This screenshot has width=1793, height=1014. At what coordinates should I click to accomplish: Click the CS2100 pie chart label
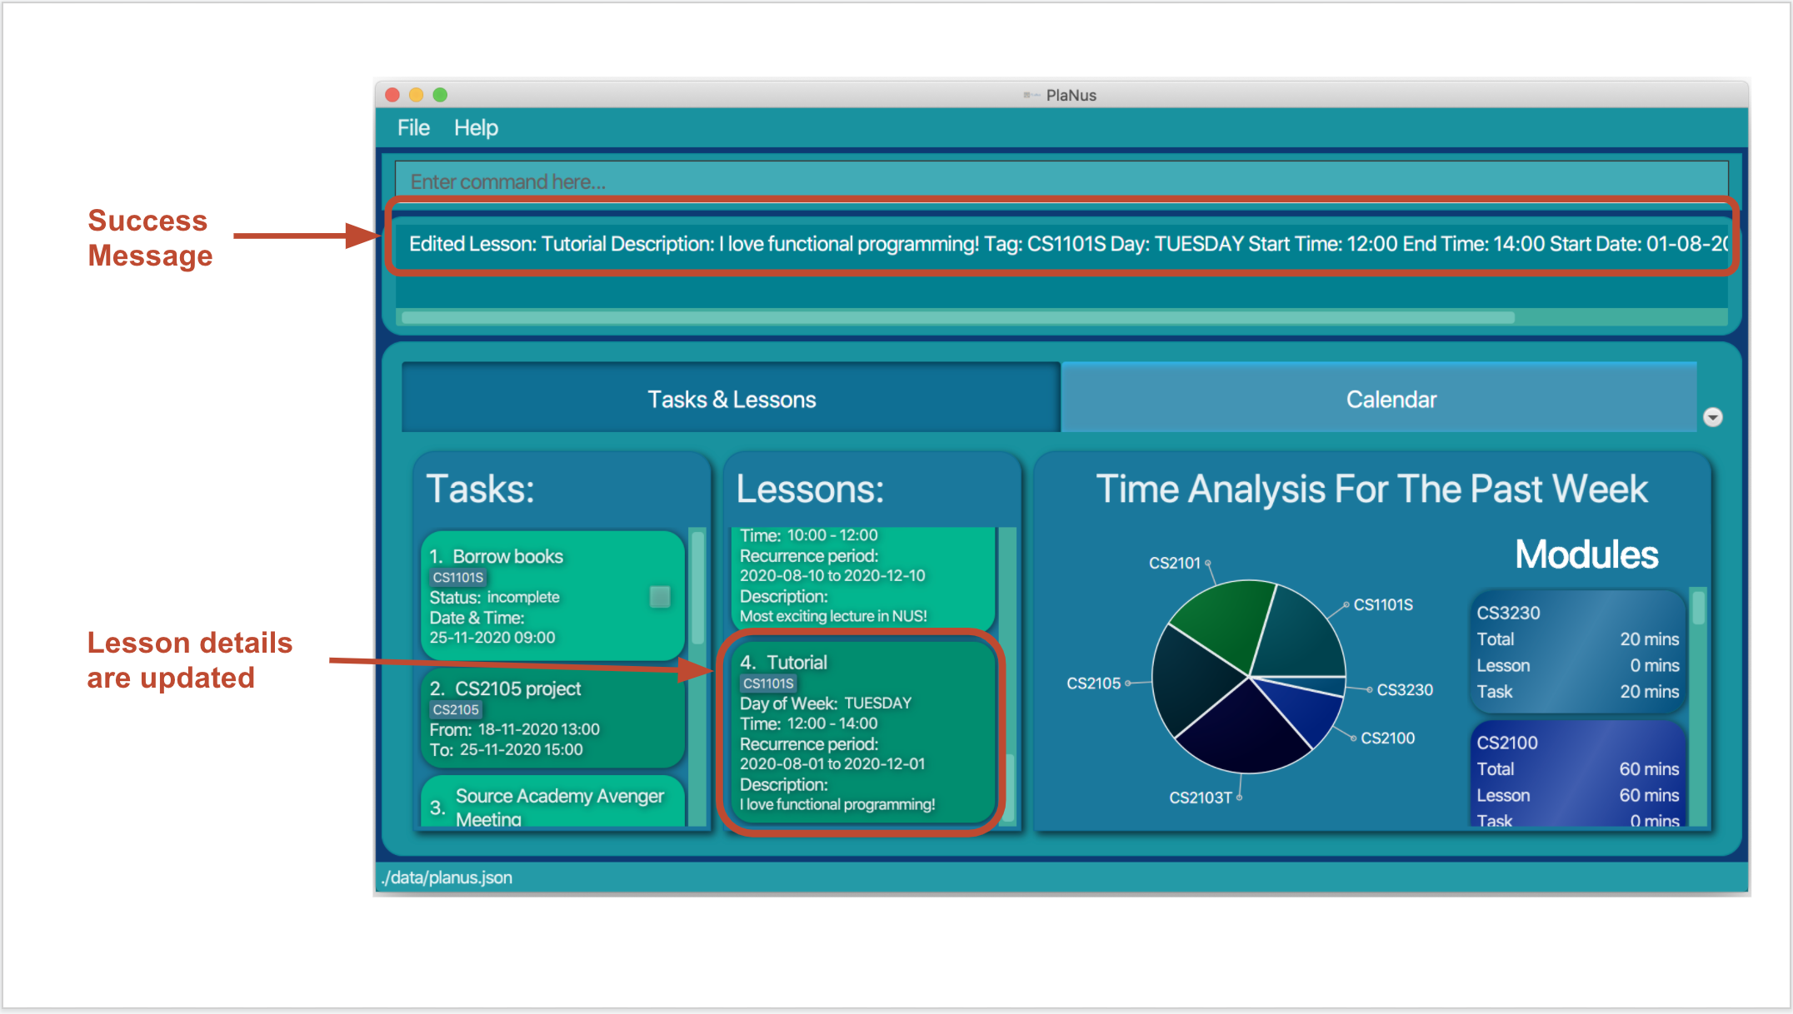1387,738
